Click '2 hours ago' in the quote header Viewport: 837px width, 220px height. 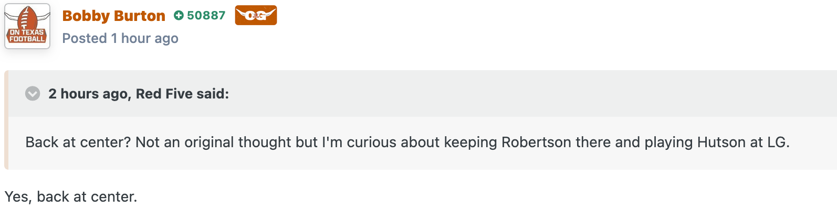tap(88, 94)
